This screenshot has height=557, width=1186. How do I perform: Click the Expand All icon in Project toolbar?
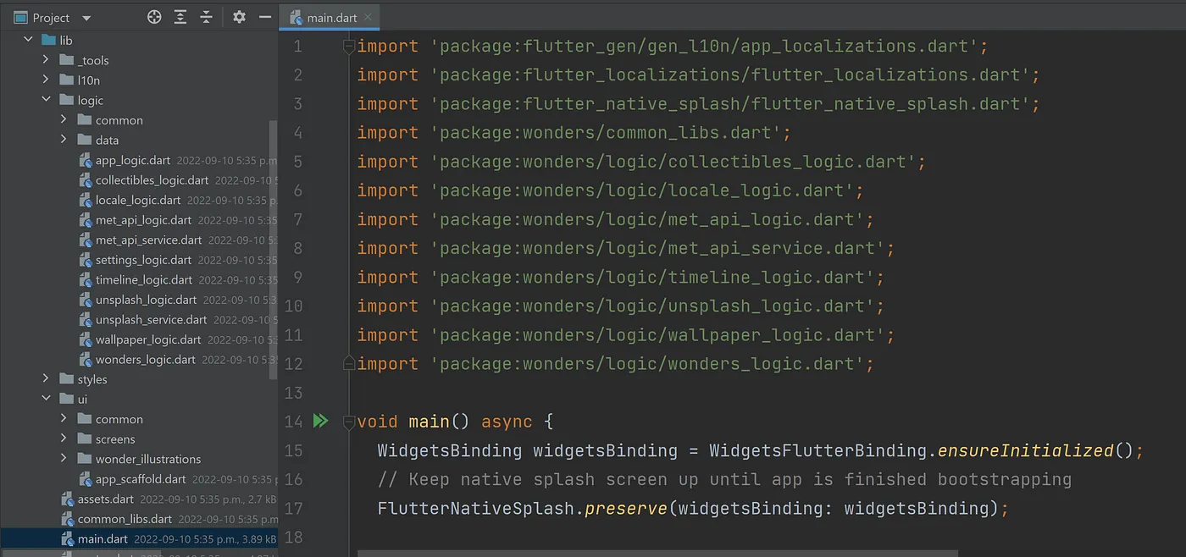[180, 17]
